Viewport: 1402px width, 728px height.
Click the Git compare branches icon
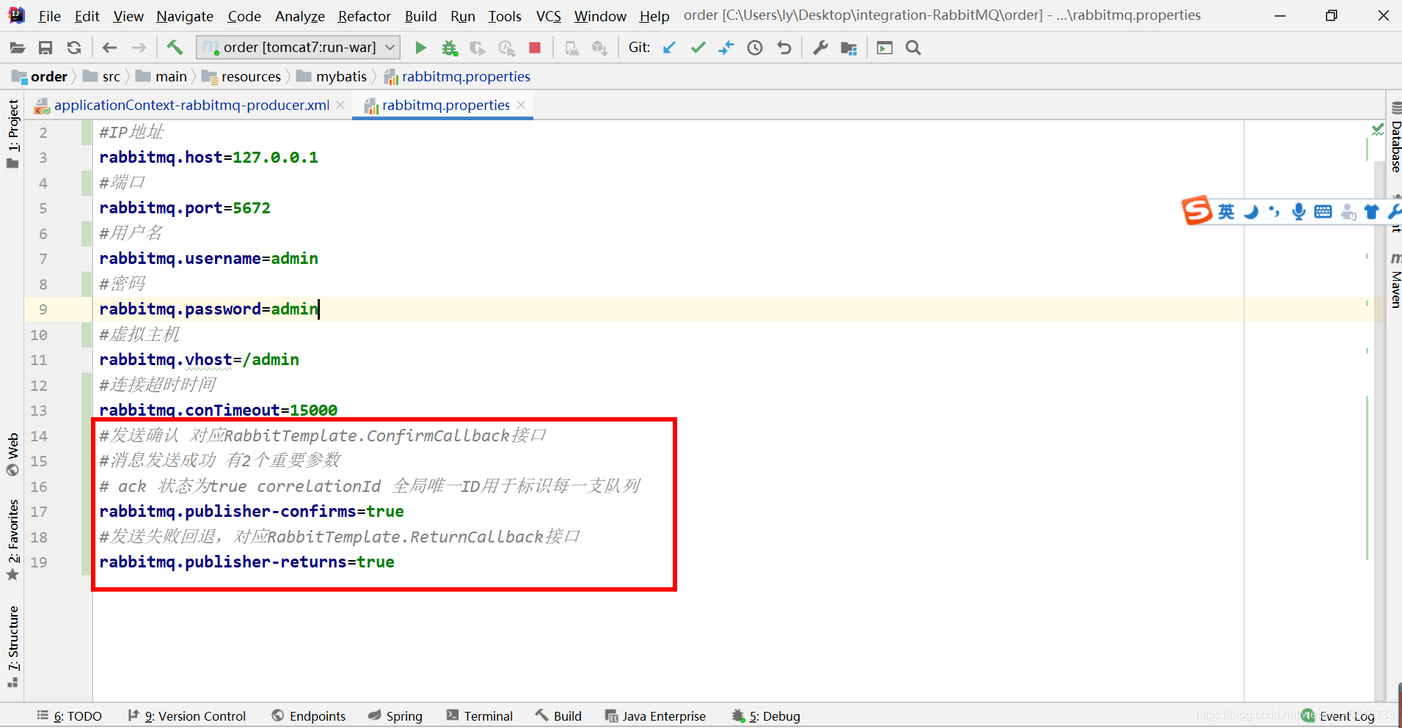coord(726,48)
